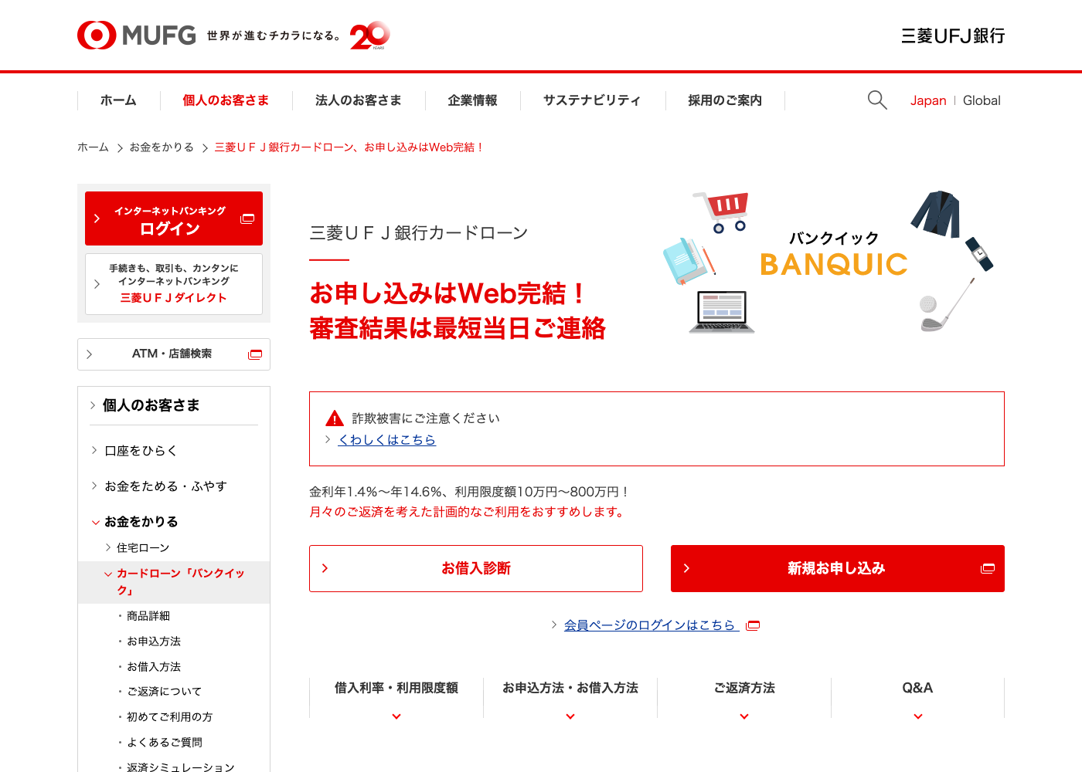
Task: Click the 世界が進むチカラになる。 tagline
Action: (x=274, y=36)
